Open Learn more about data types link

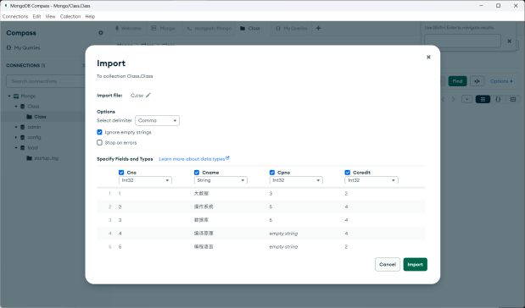[x=194, y=159]
